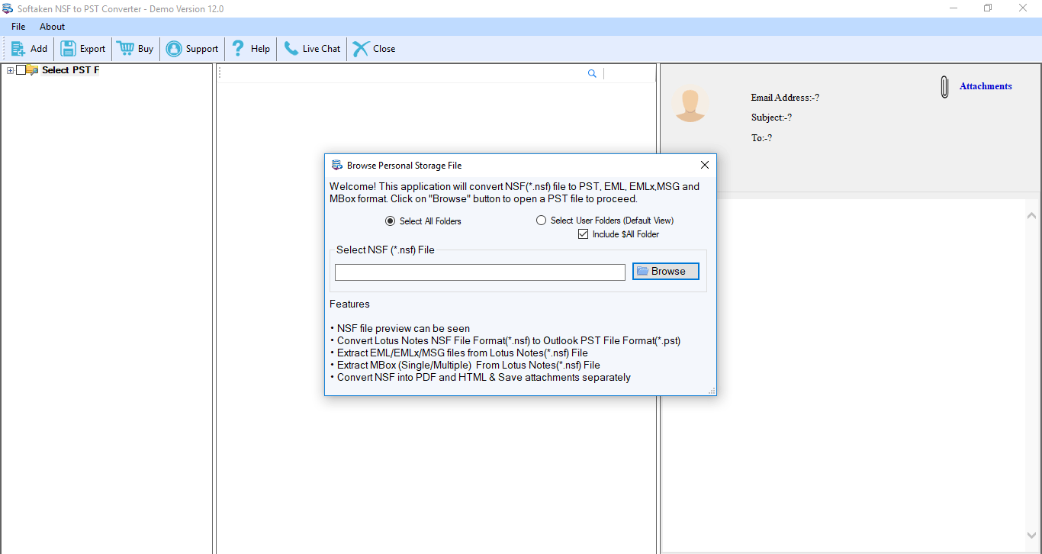Click the app icon in dialog title bar
Image resolution: width=1042 pixels, height=554 pixels.
(x=336, y=166)
